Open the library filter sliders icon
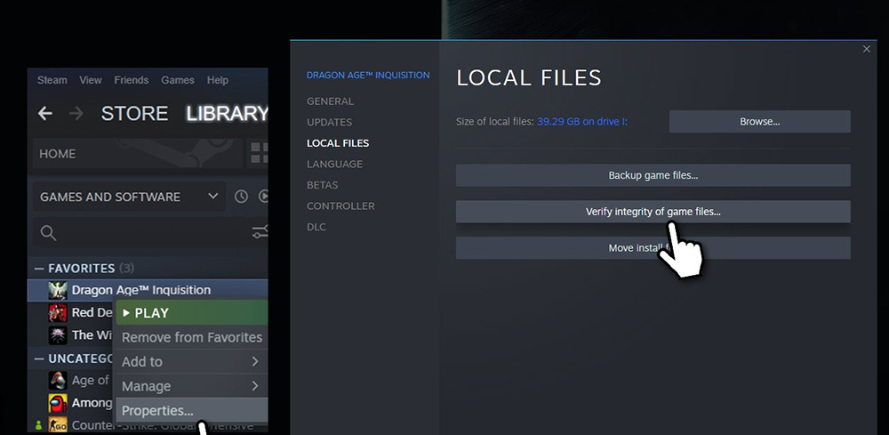This screenshot has width=889, height=435. 260,232
